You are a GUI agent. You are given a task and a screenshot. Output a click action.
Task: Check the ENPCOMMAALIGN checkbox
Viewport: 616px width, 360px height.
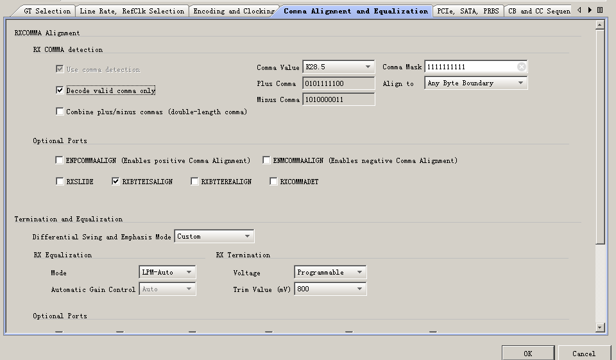60,160
